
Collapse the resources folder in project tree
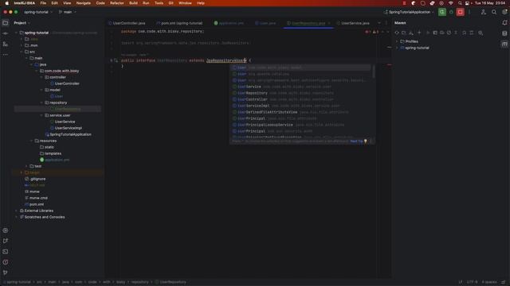[x=32, y=141]
